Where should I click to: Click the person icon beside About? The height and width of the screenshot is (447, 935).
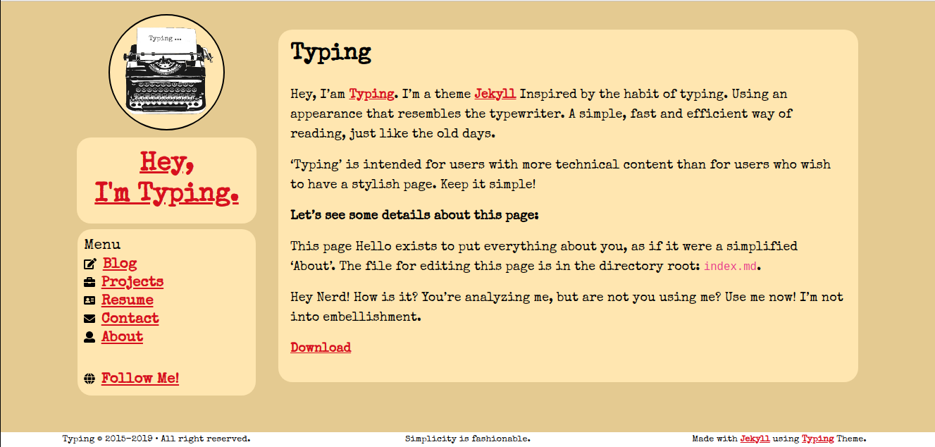[x=89, y=337]
